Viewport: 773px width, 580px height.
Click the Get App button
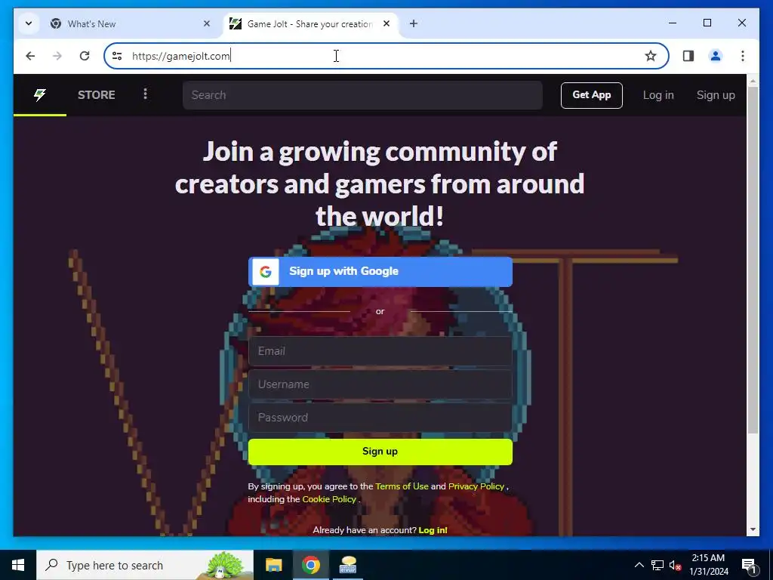coord(592,95)
